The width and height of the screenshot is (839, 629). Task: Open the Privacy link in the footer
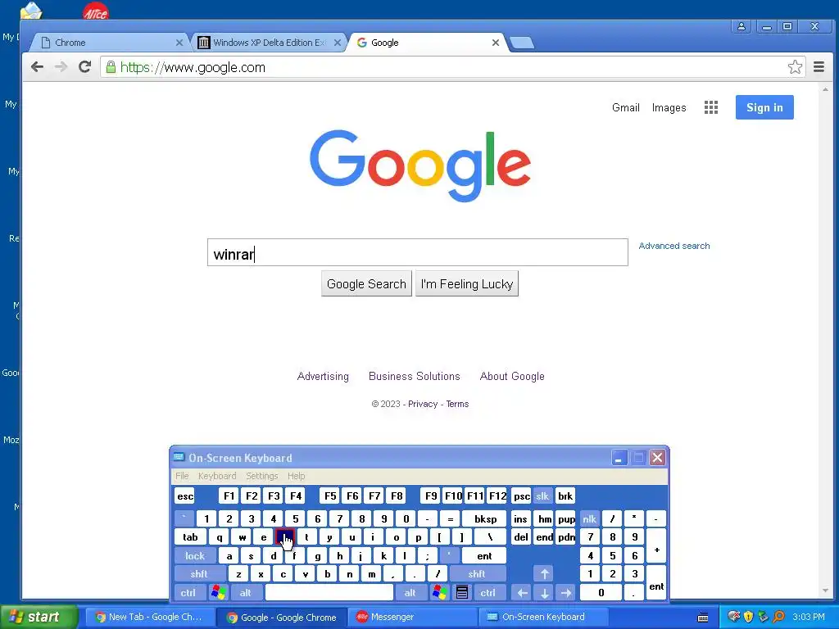coord(423,404)
